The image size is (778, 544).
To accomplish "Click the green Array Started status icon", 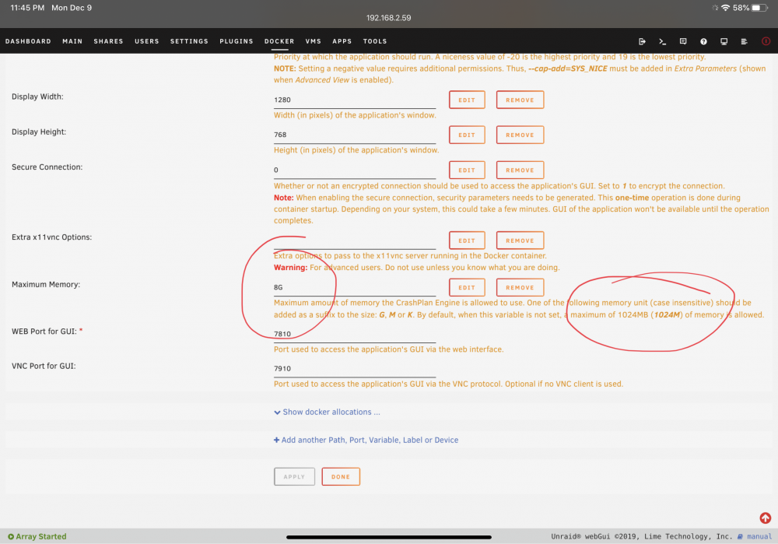I will pos(10,536).
